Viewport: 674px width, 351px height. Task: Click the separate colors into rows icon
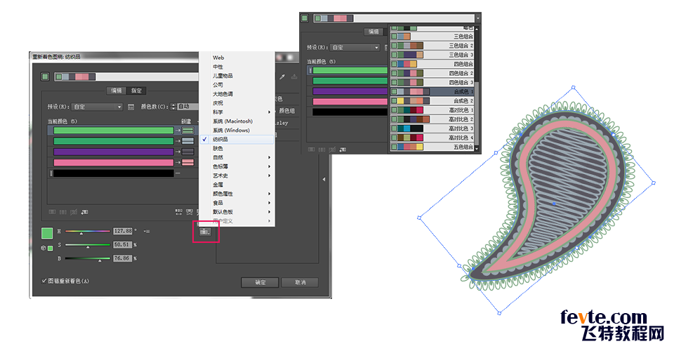[63, 212]
